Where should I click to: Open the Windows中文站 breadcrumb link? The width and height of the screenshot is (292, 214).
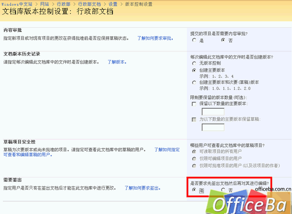pyautogui.click(x=17, y=4)
